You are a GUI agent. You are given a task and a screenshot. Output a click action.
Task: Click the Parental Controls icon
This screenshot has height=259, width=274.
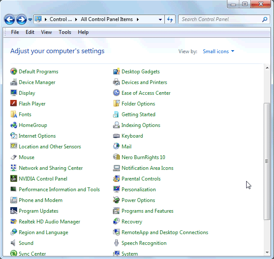(116, 178)
